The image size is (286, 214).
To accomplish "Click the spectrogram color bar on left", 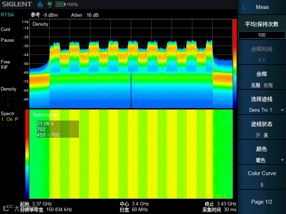I will tap(27, 154).
